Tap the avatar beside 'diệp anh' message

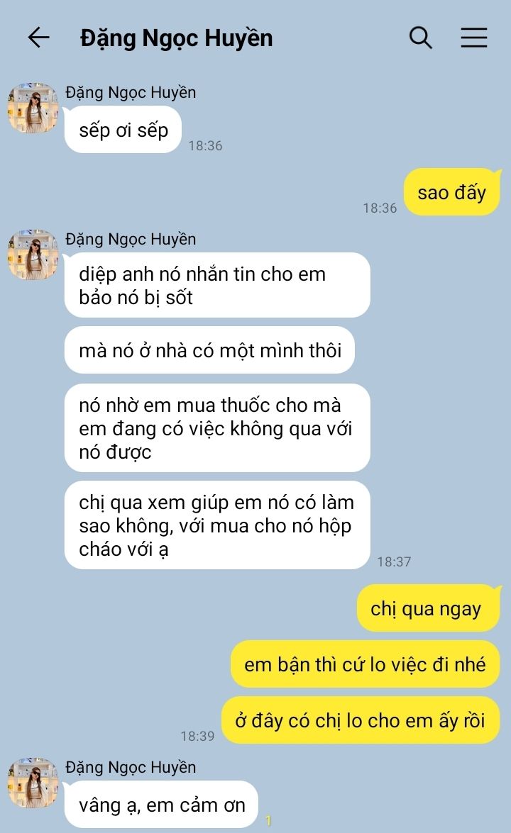[x=33, y=255]
